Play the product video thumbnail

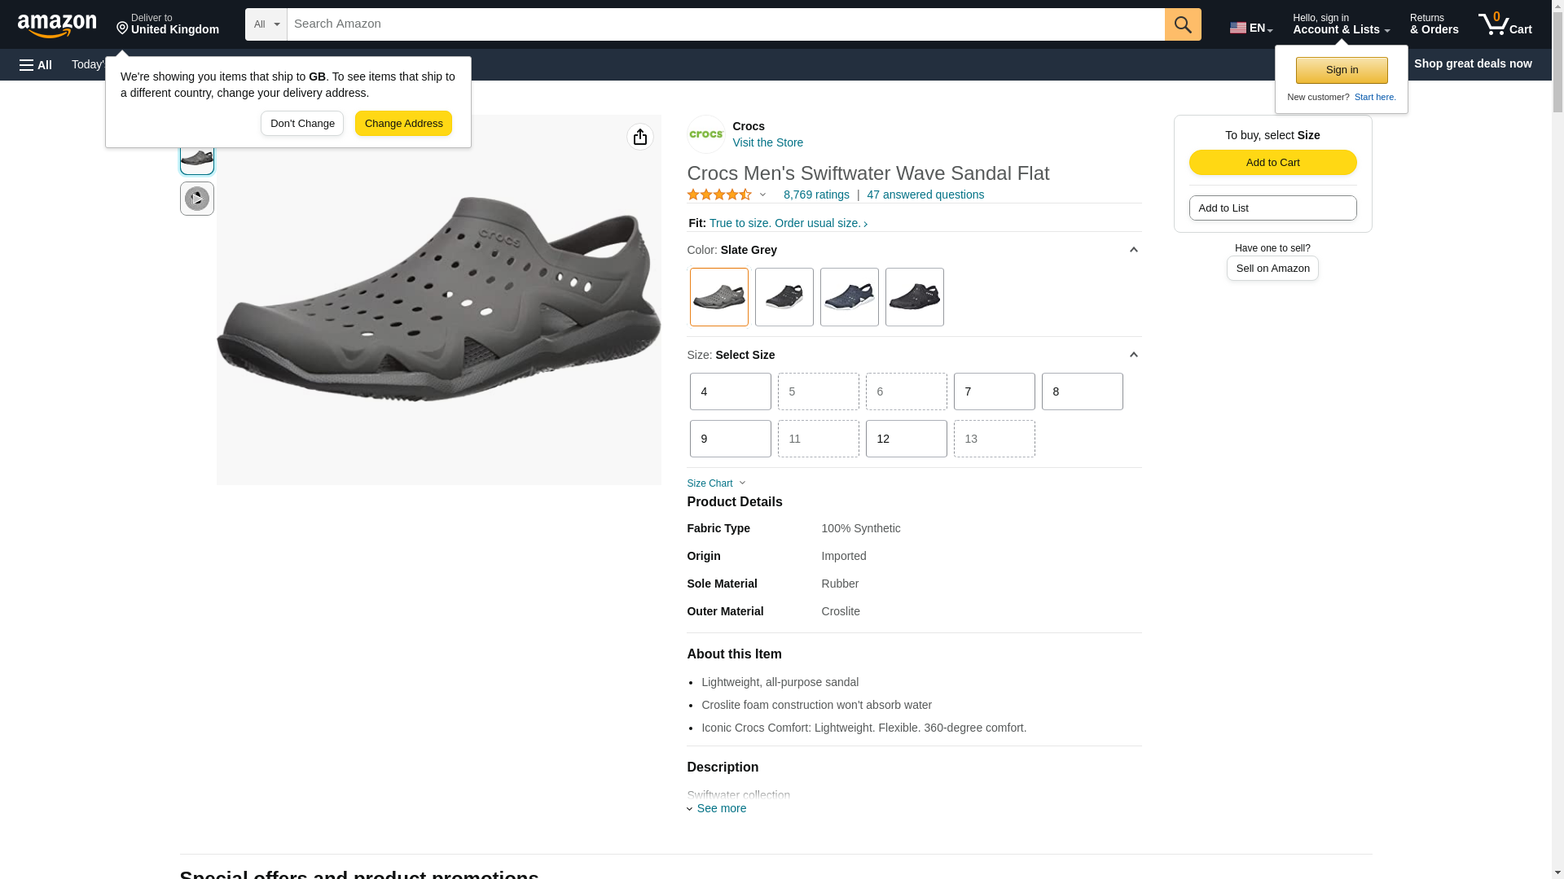[x=197, y=199]
